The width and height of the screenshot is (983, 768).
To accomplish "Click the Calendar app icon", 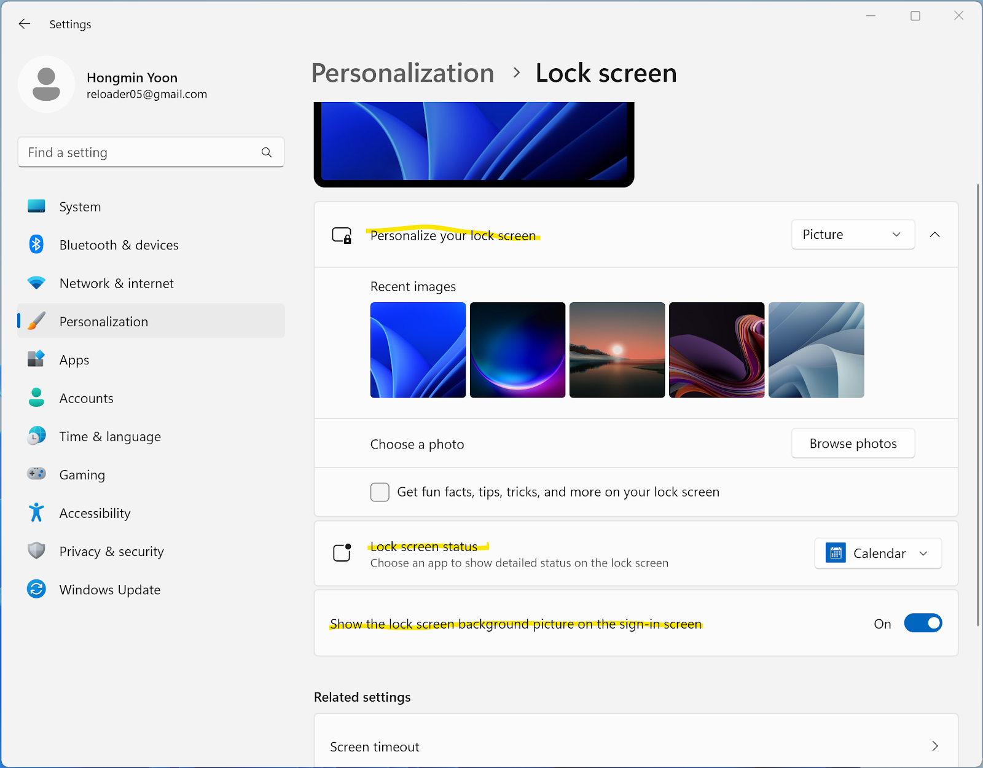I will (x=836, y=553).
